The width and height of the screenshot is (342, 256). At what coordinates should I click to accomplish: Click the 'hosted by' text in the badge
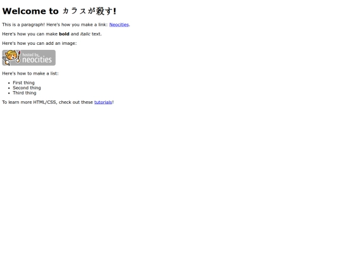[x=30, y=54]
